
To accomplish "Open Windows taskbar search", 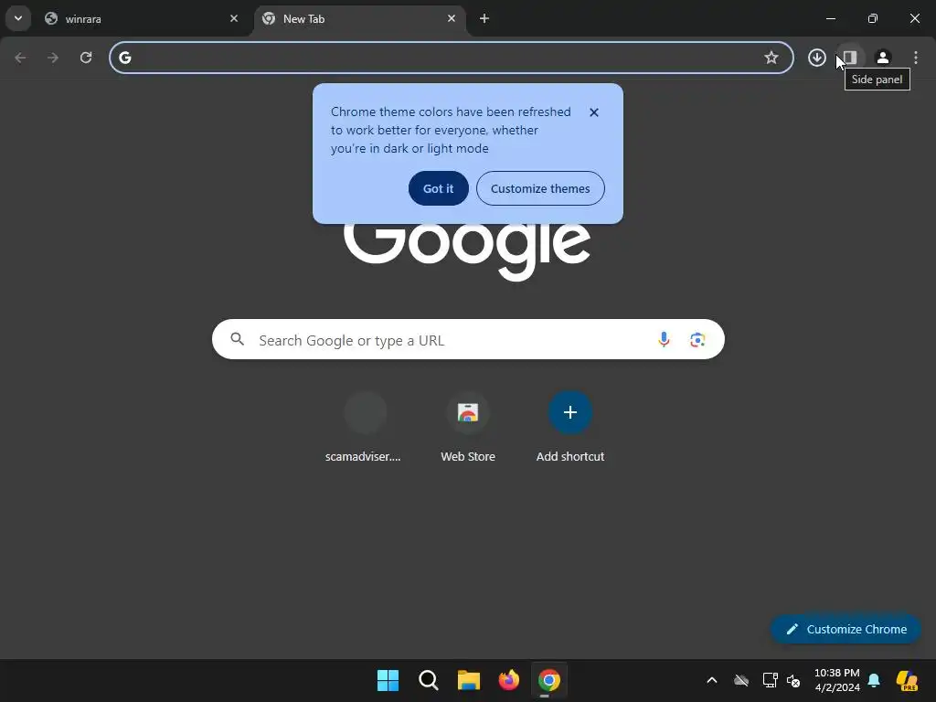I will pos(429,680).
